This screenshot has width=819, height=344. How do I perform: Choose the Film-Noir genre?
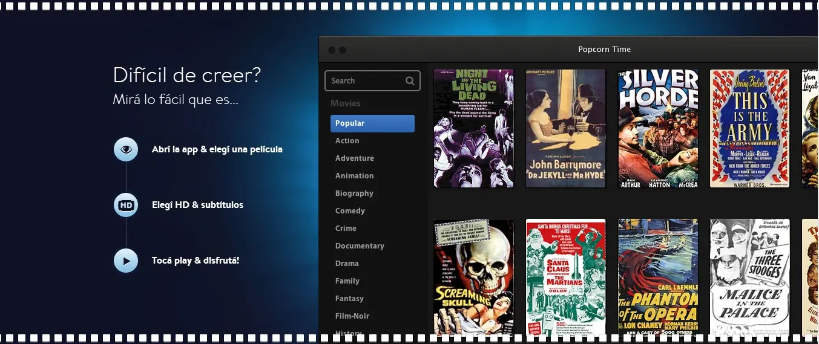pyautogui.click(x=352, y=316)
